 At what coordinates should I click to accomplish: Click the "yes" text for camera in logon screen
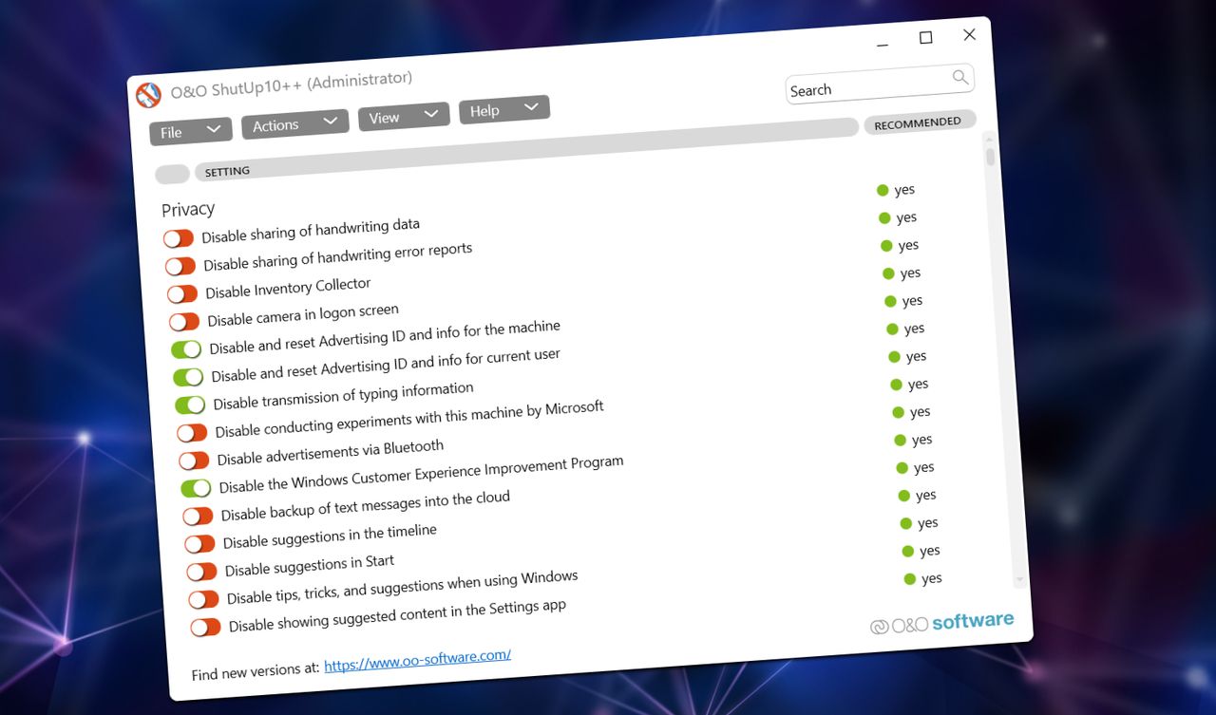[910, 273]
